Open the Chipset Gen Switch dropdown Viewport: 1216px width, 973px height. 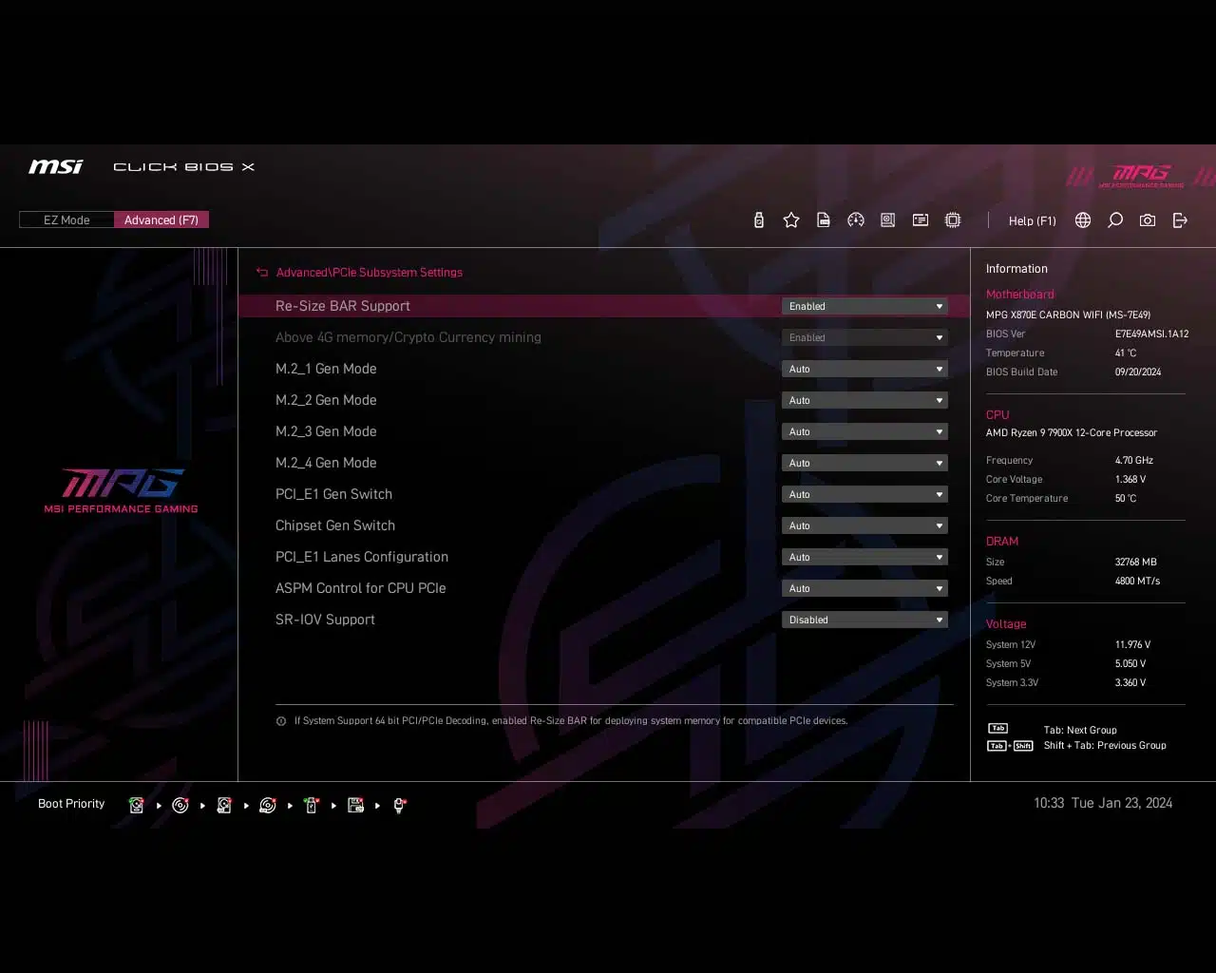(864, 525)
